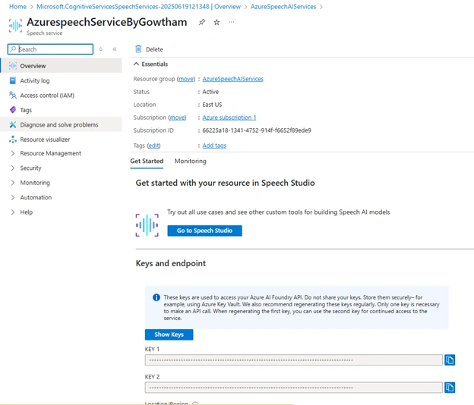This screenshot has width=474, height=405.
Task: Click the Speech service waveform icon by title
Action: (x=15, y=25)
